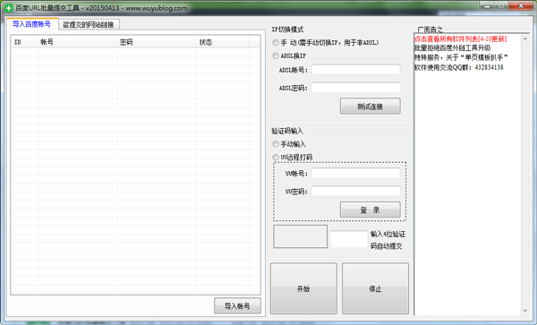537x325 pixels.
Task: Sort by the 帐号 column header
Action: click(x=77, y=42)
